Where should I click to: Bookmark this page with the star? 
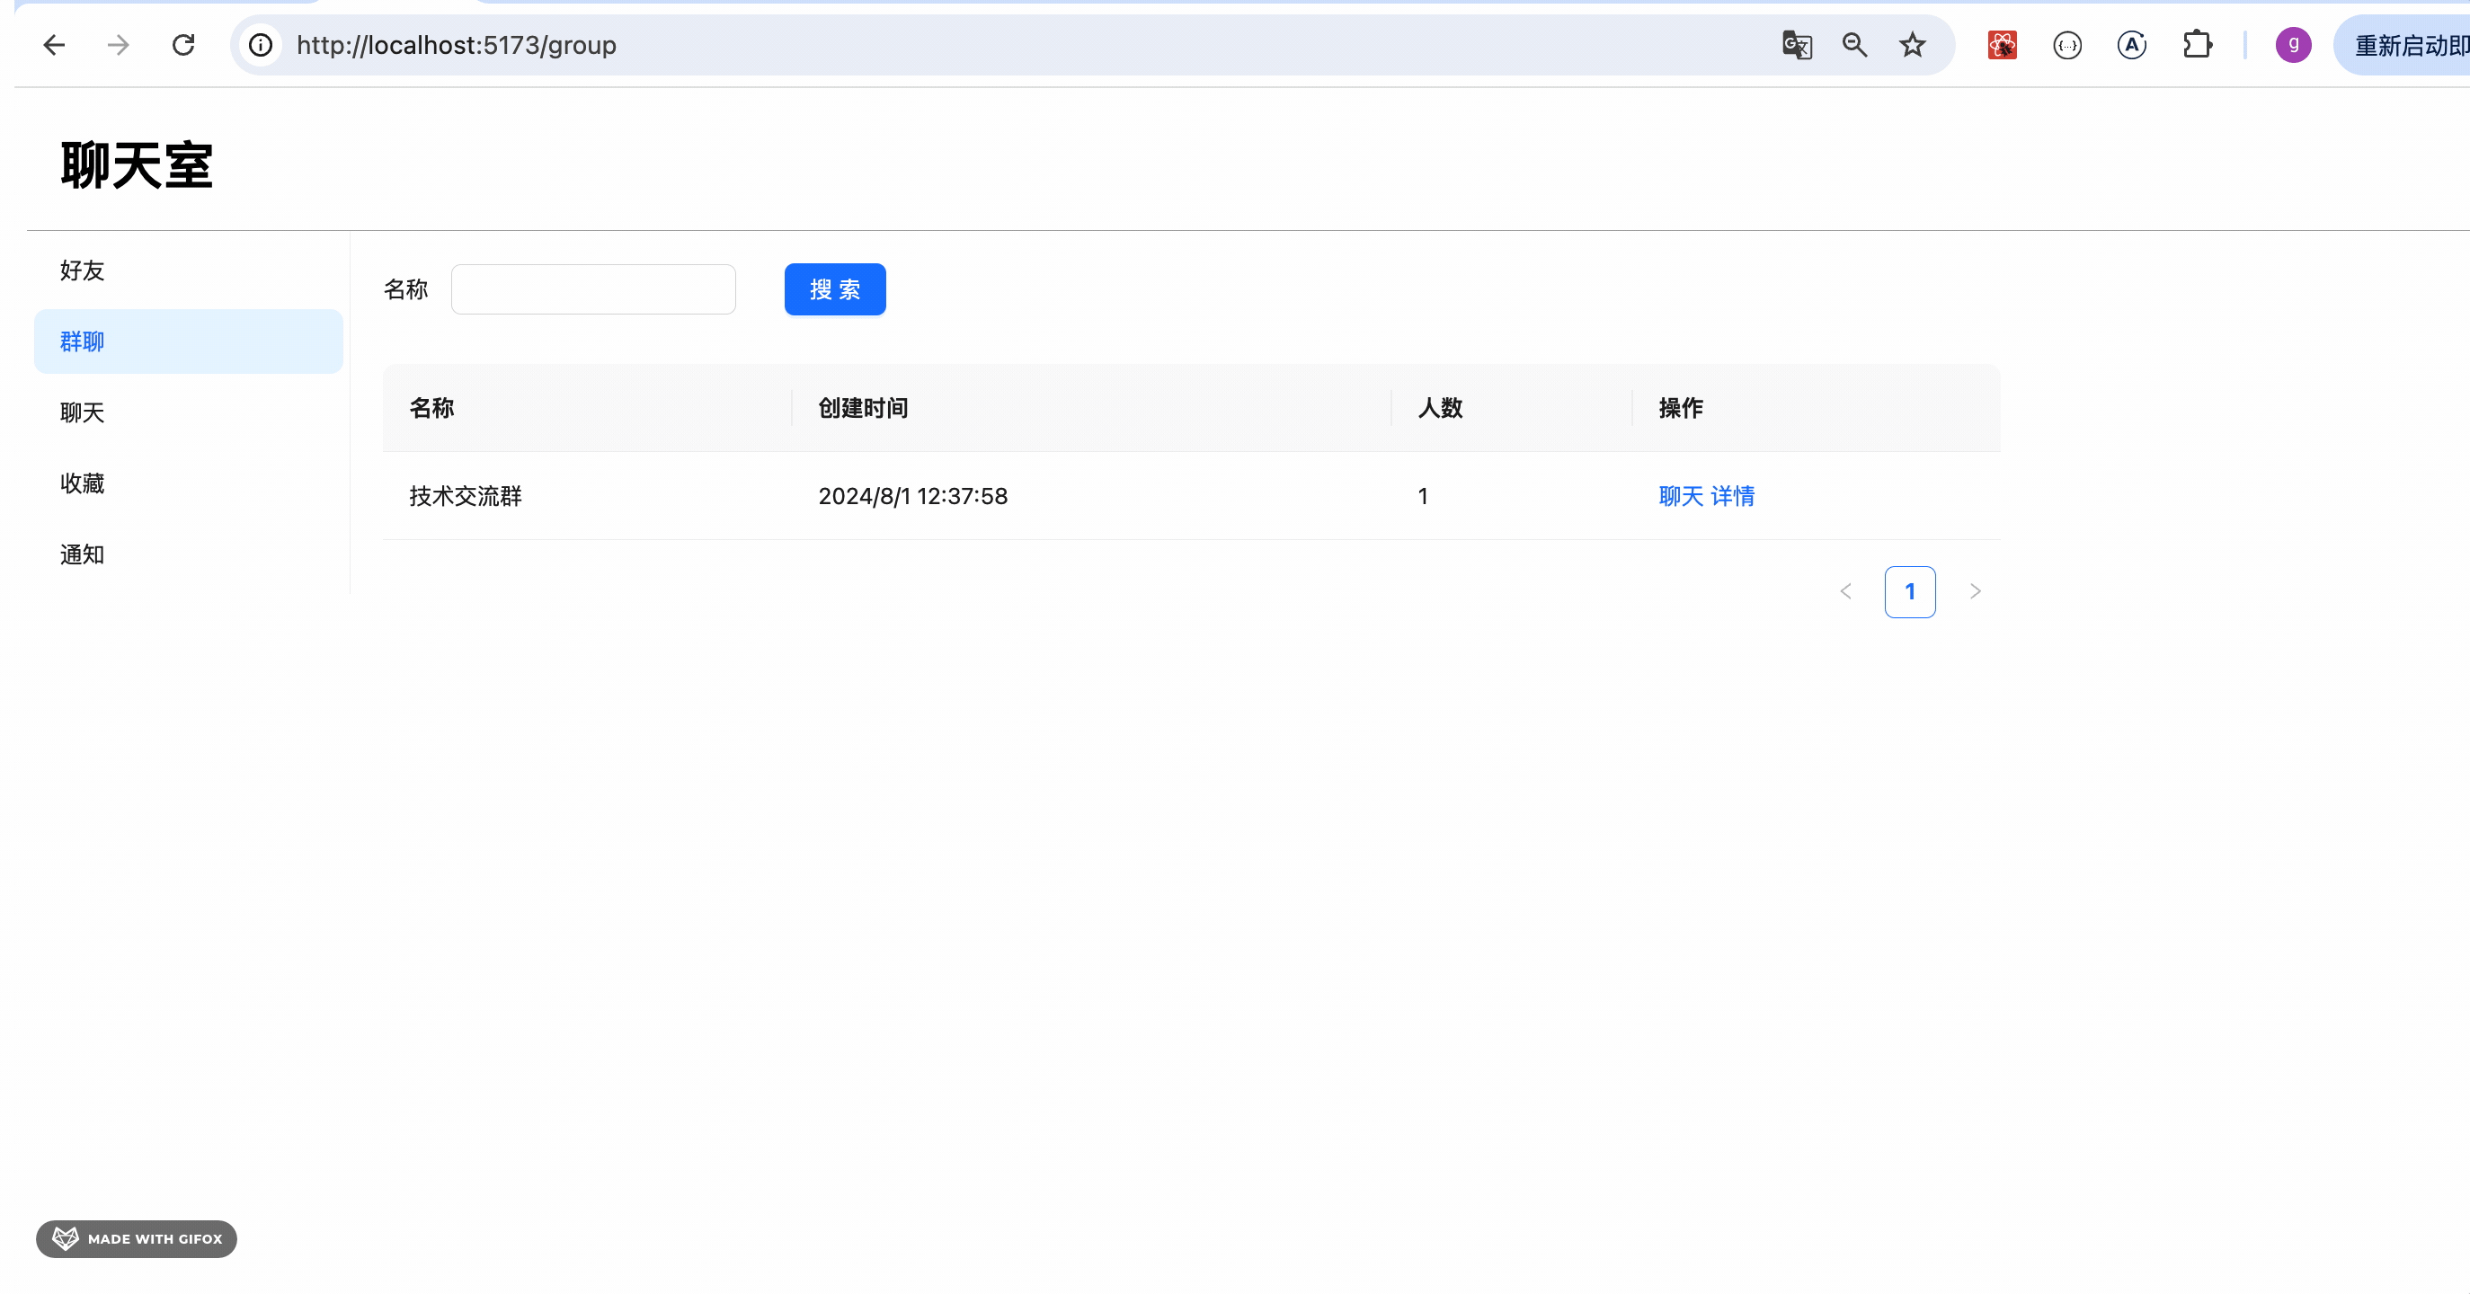tap(1912, 45)
